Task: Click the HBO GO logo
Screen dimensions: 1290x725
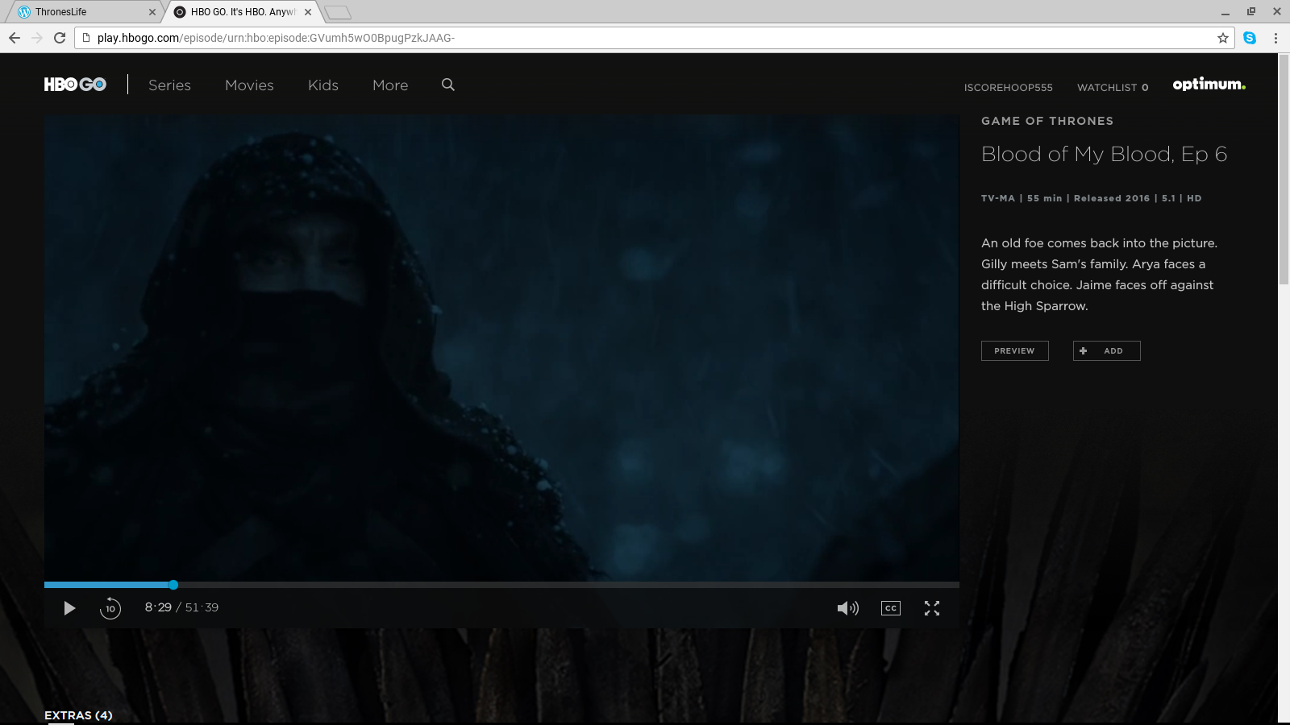Action: (75, 85)
